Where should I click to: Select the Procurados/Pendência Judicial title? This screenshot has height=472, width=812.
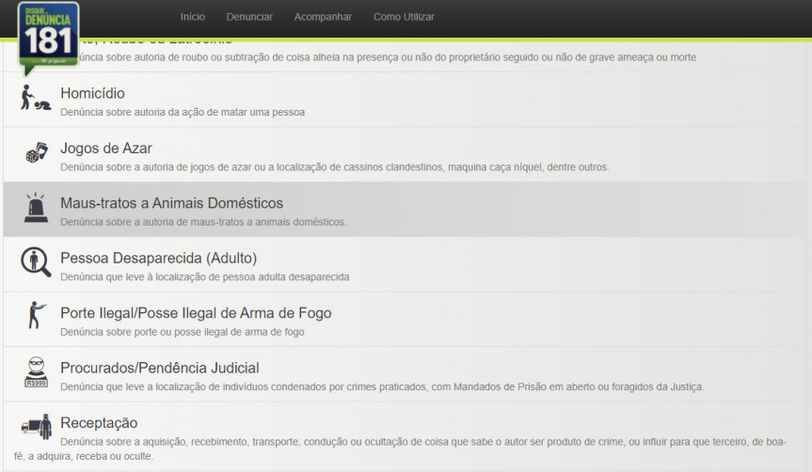159,368
